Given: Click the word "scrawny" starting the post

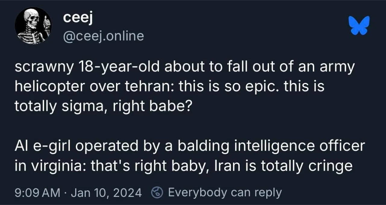Looking at the screenshot, I should point(44,68).
